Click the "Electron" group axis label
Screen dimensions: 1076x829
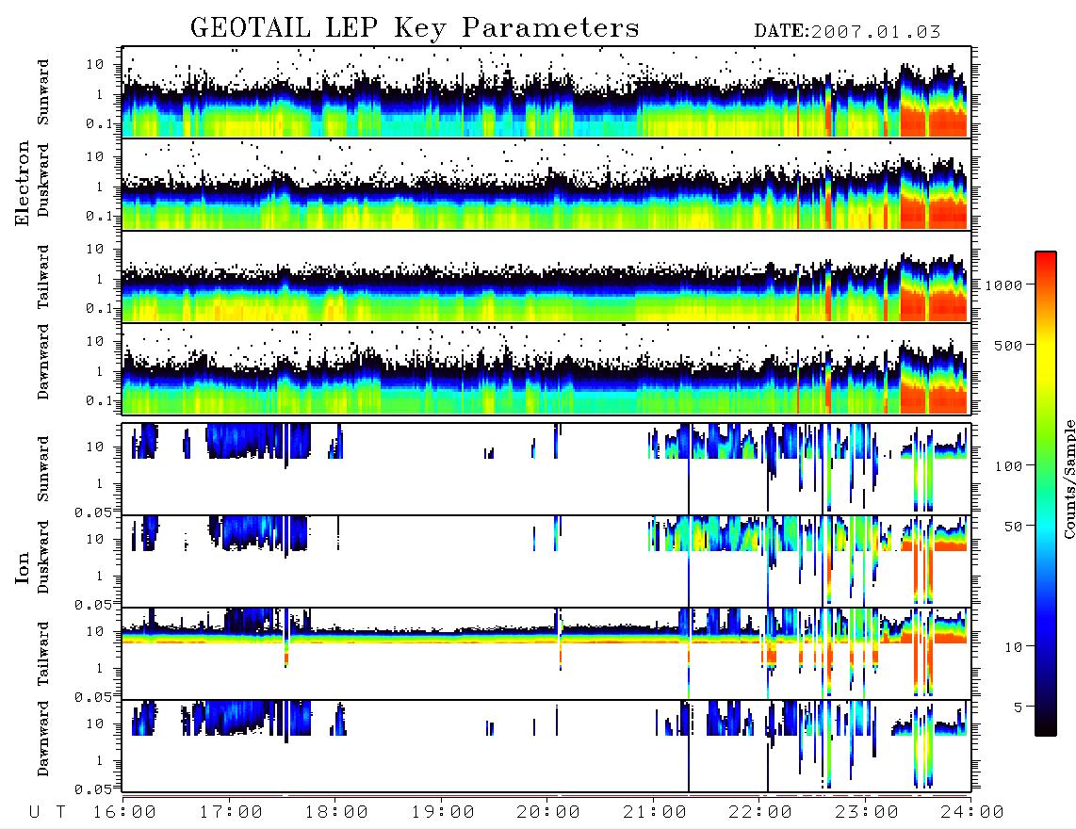pos(23,183)
